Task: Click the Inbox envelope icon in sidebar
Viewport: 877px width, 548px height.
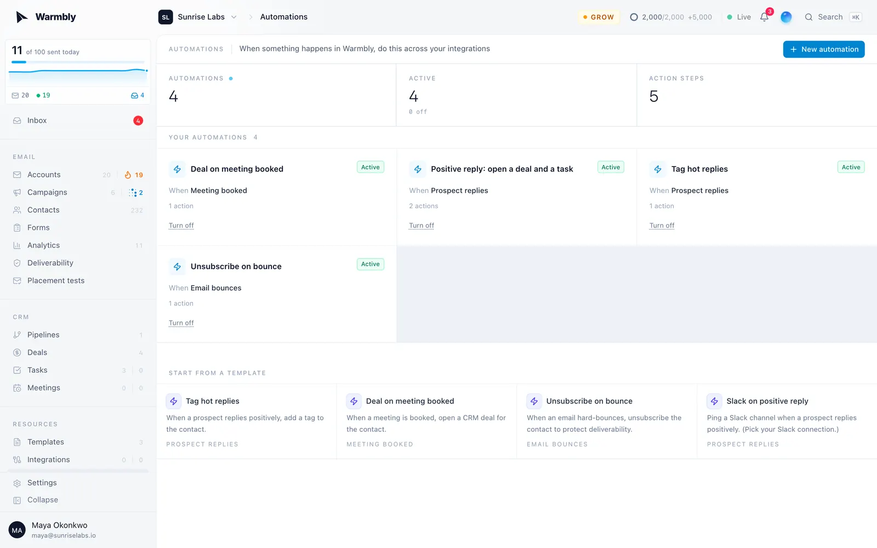Action: point(17,121)
